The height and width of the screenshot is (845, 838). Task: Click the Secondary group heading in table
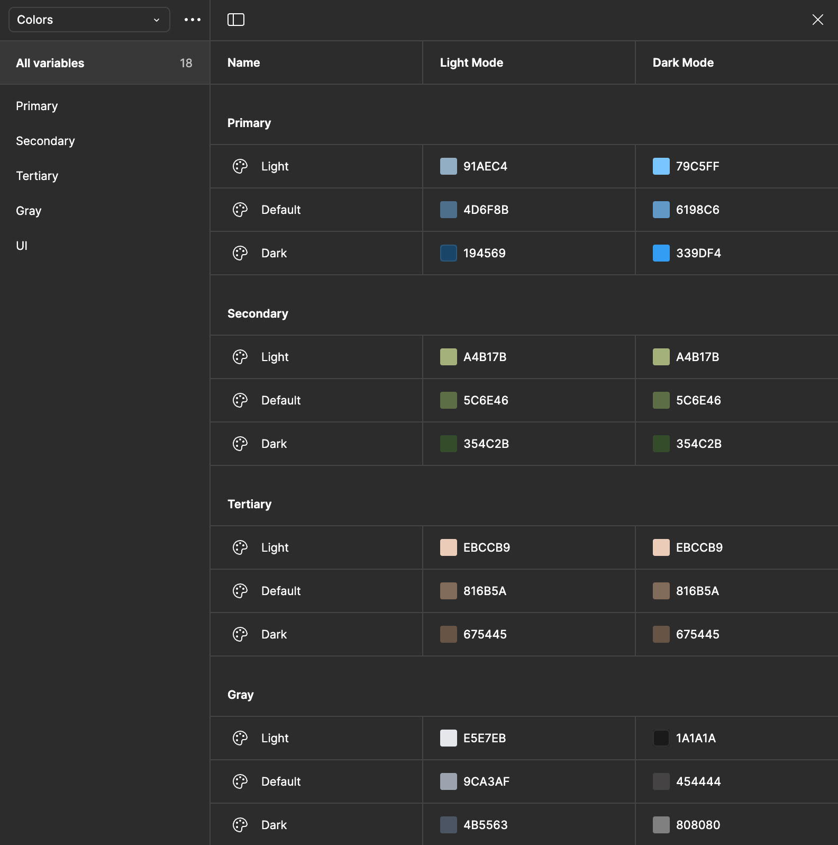click(x=258, y=313)
